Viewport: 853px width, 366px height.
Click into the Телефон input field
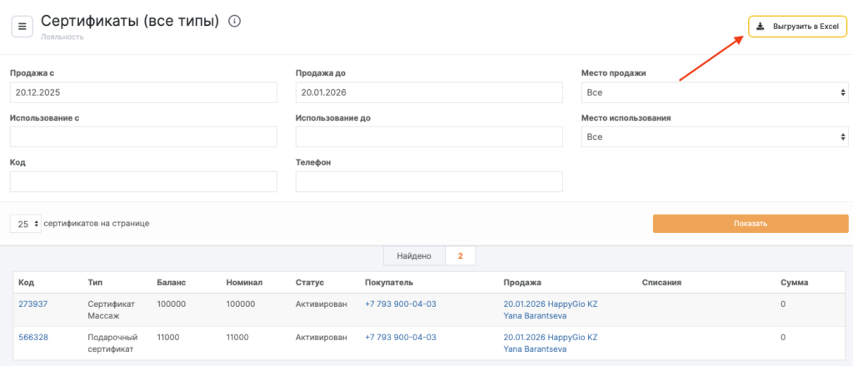click(429, 181)
